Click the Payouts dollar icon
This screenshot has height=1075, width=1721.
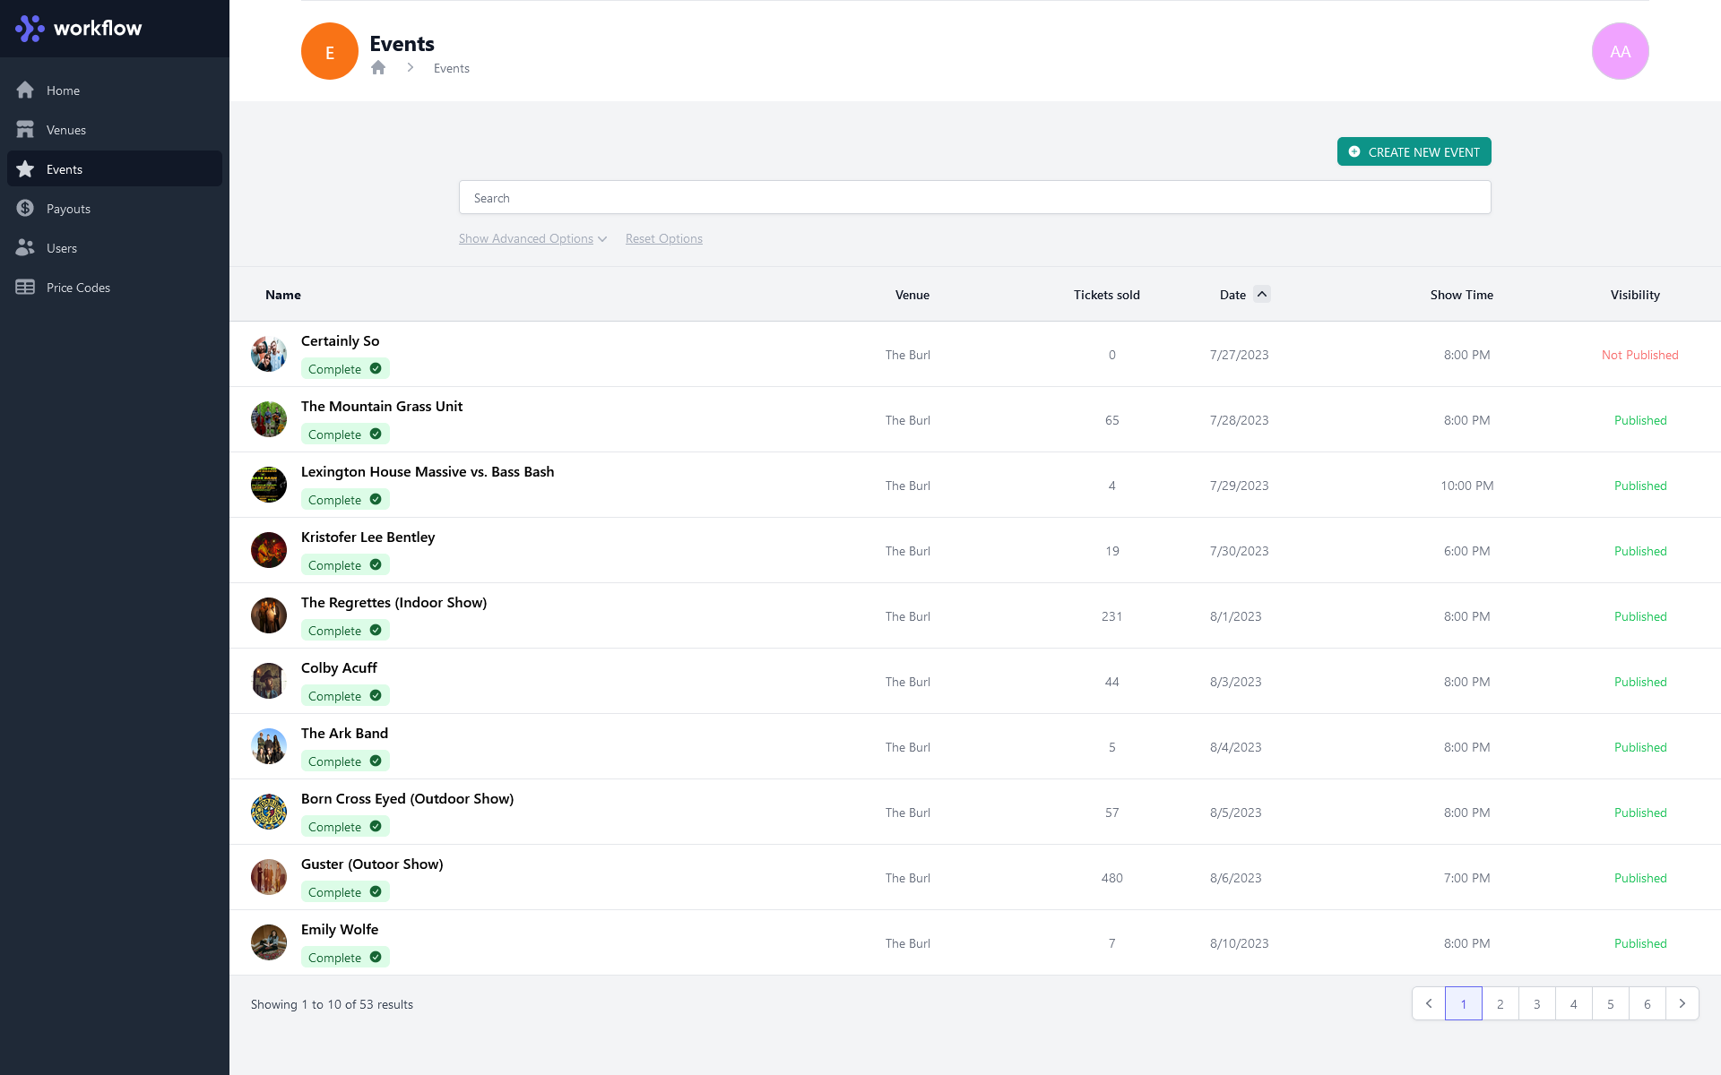click(25, 209)
